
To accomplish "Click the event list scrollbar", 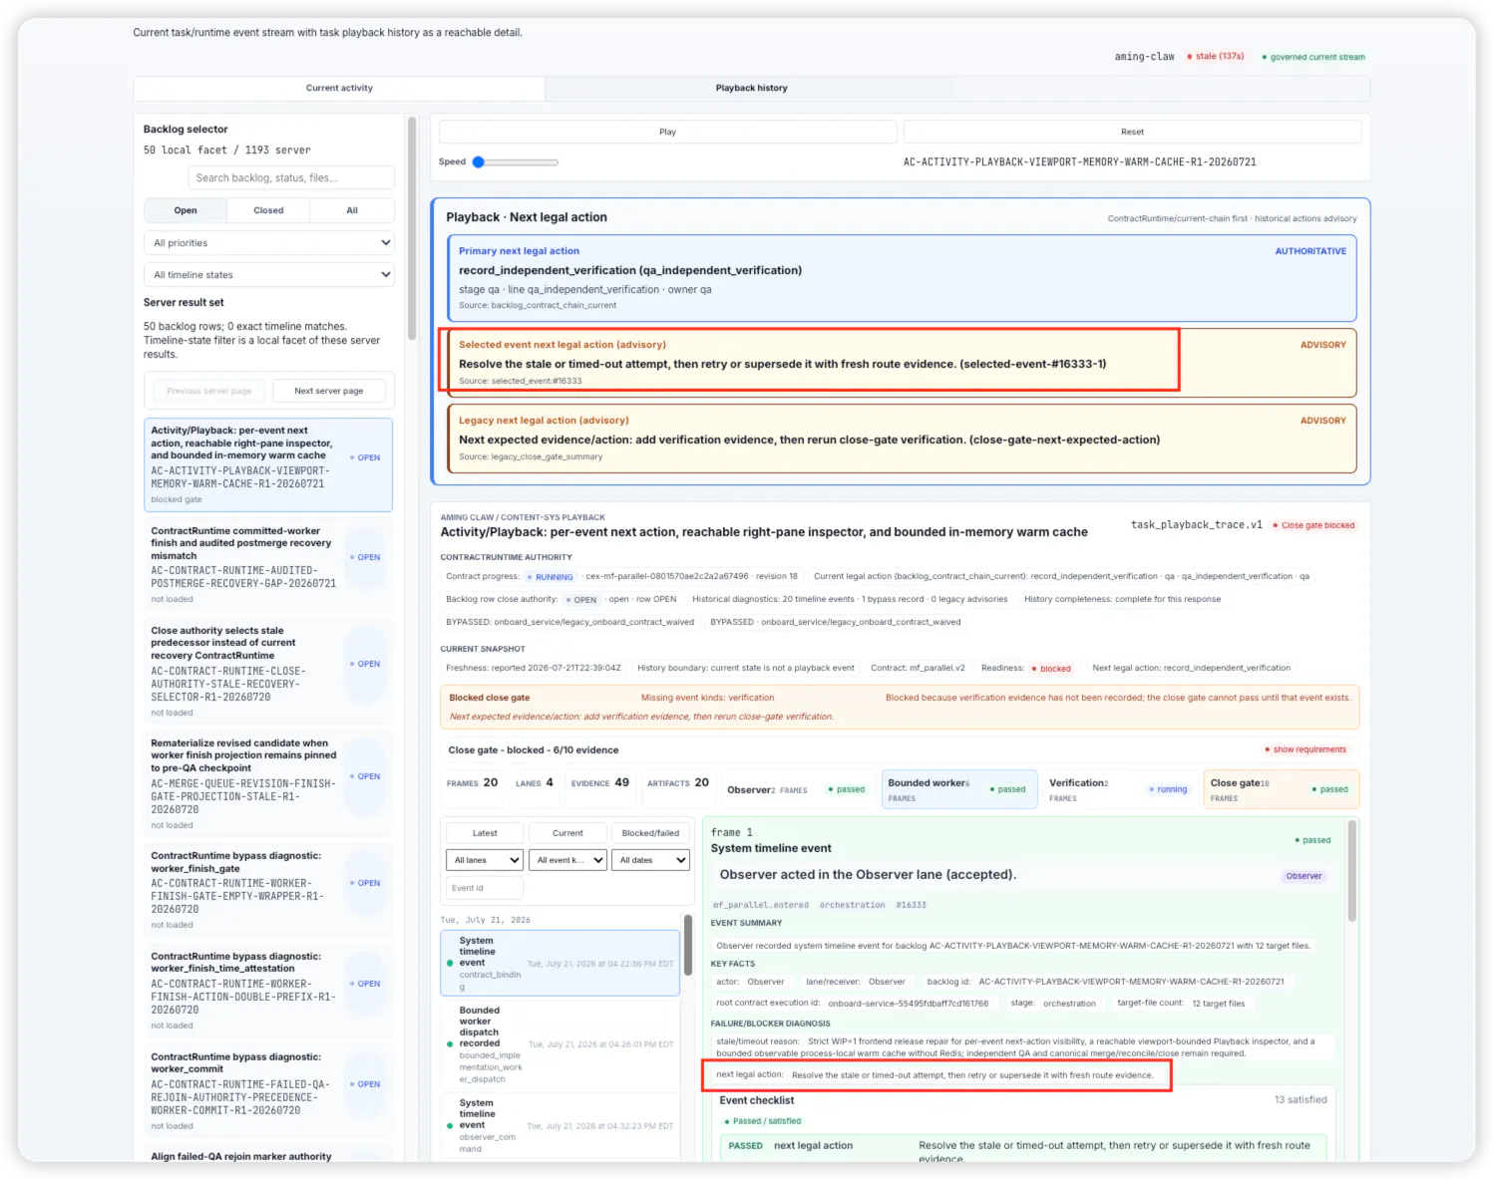I will click(x=687, y=945).
